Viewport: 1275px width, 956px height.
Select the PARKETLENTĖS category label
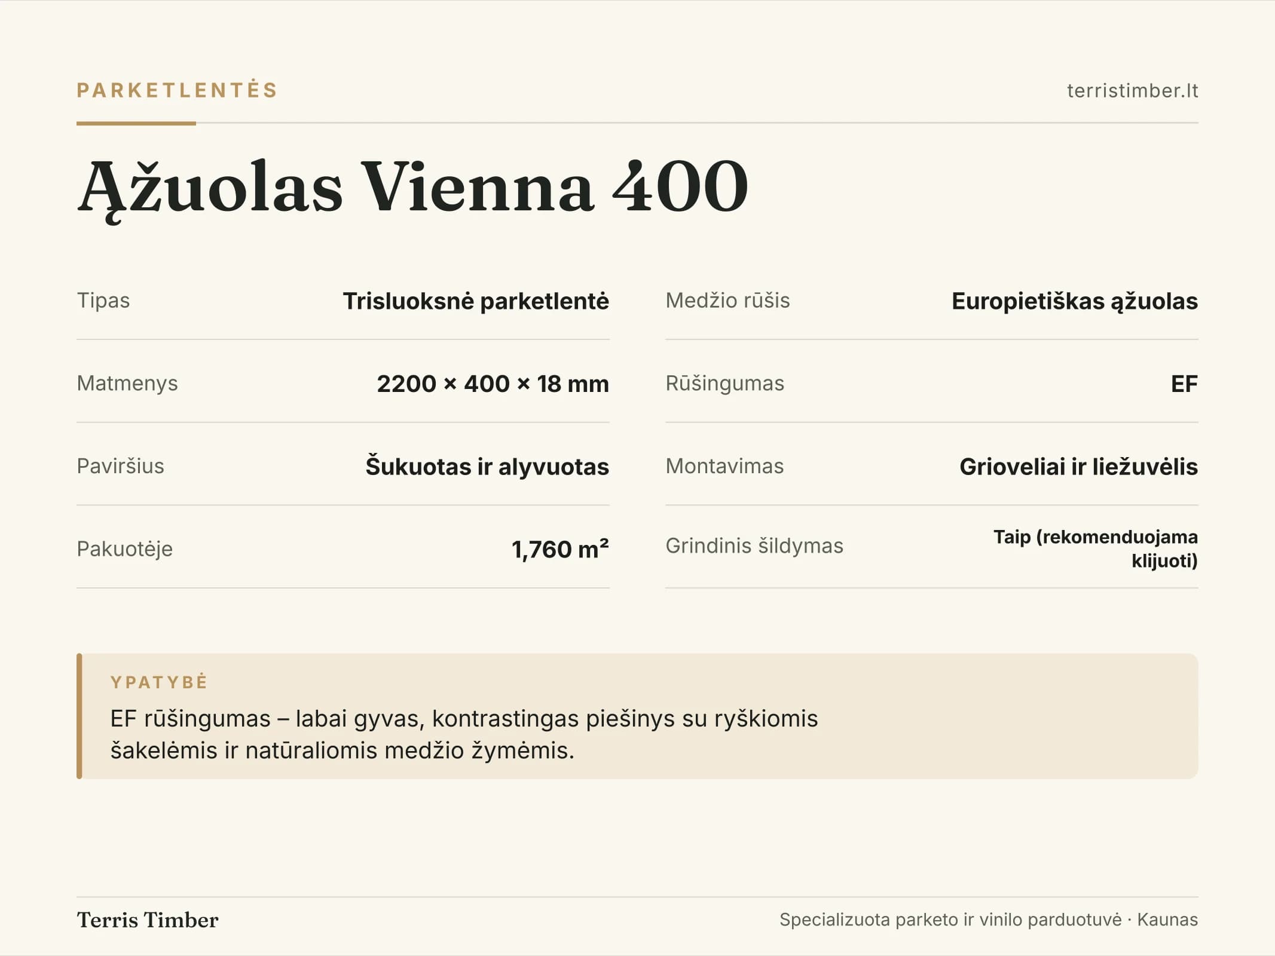pyautogui.click(x=177, y=90)
